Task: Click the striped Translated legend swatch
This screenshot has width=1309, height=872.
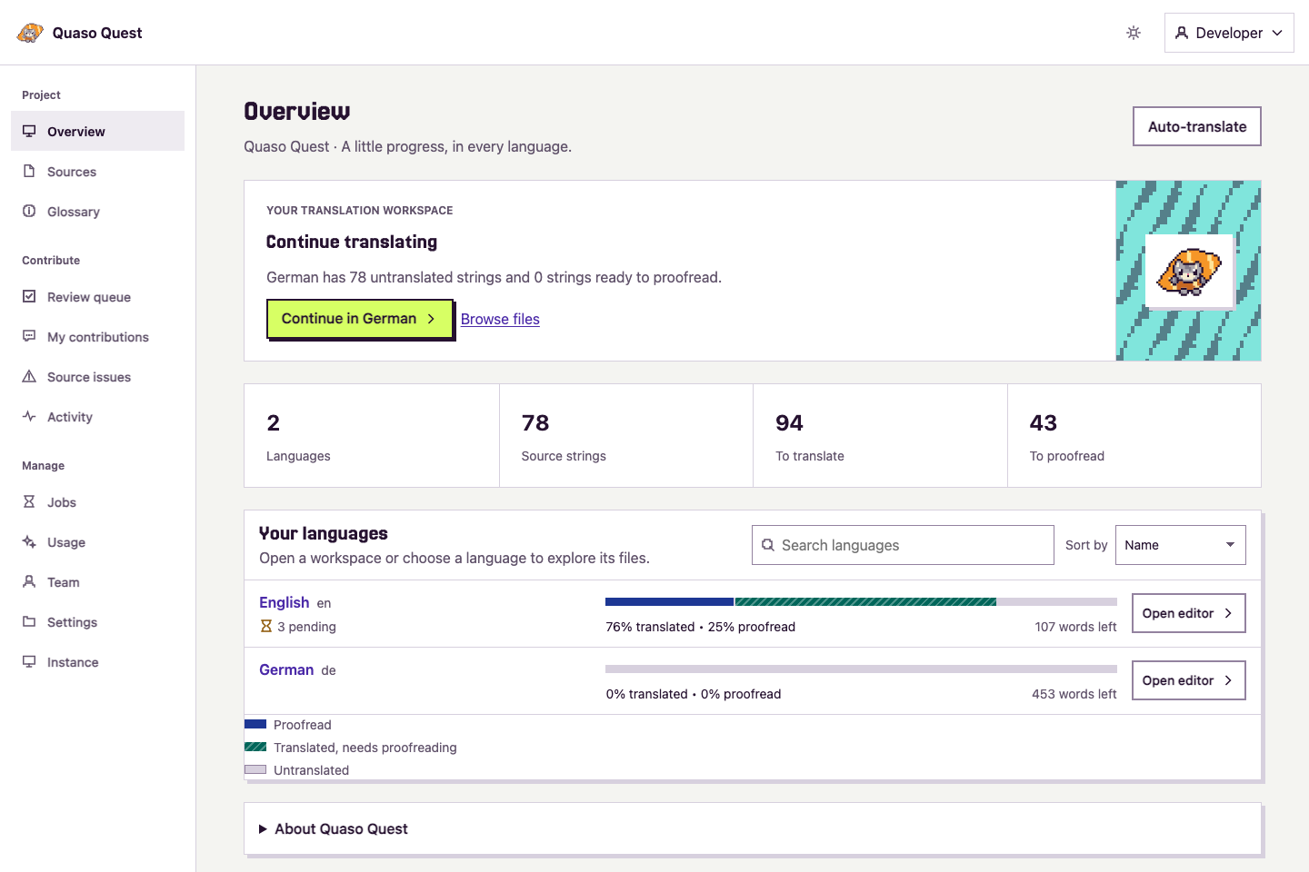Action: click(x=255, y=747)
